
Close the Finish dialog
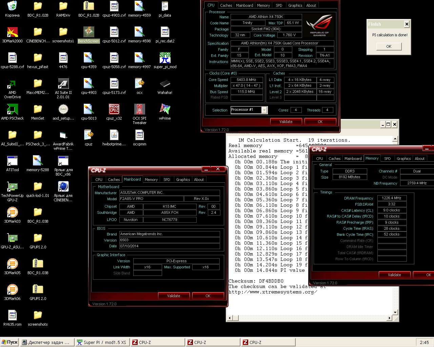(x=407, y=24)
